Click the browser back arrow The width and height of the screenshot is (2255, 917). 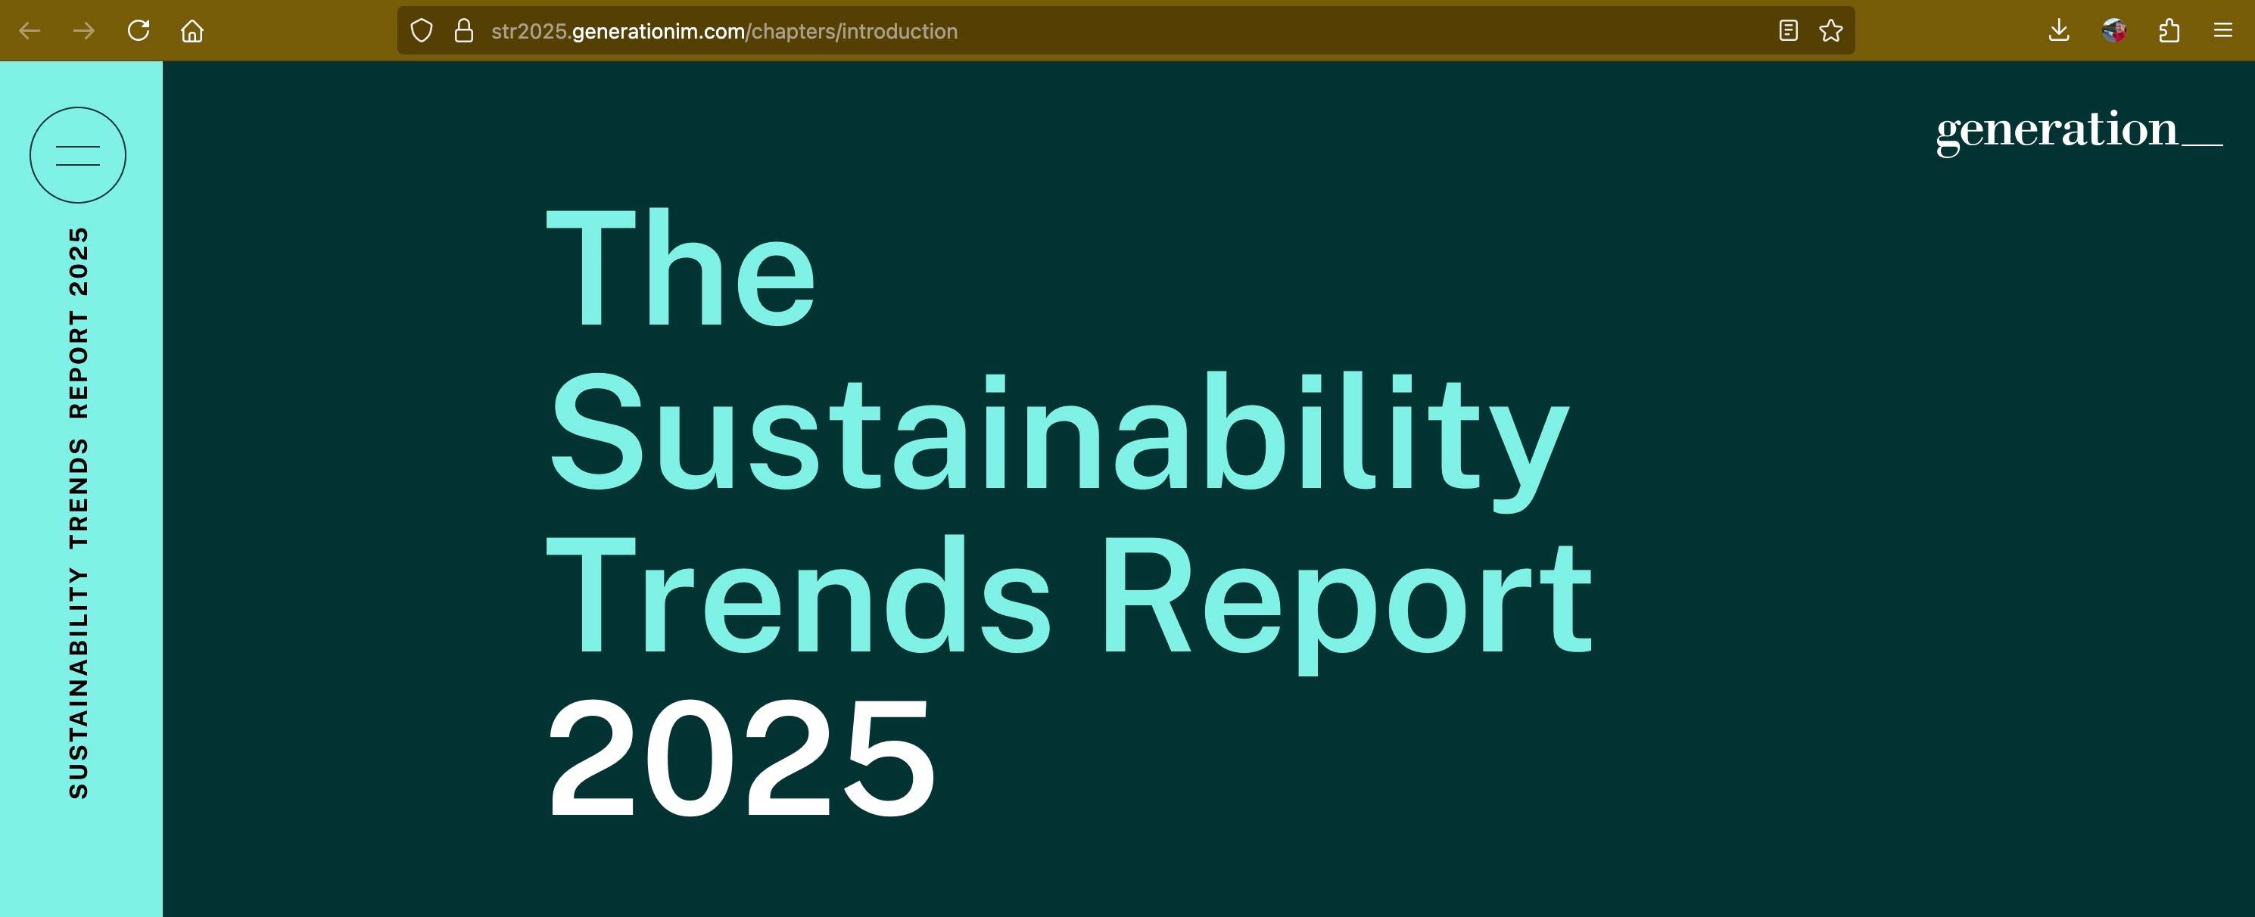tap(30, 32)
